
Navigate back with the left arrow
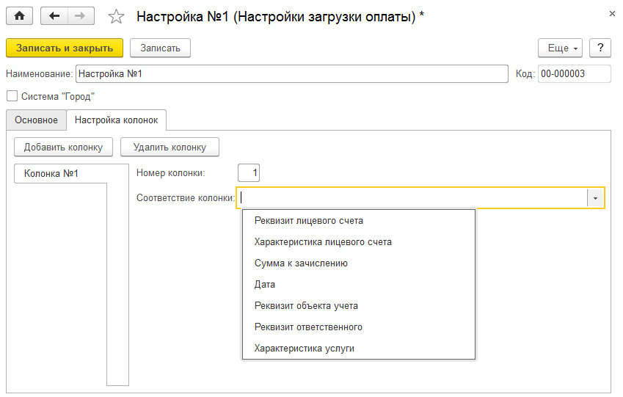click(x=54, y=16)
